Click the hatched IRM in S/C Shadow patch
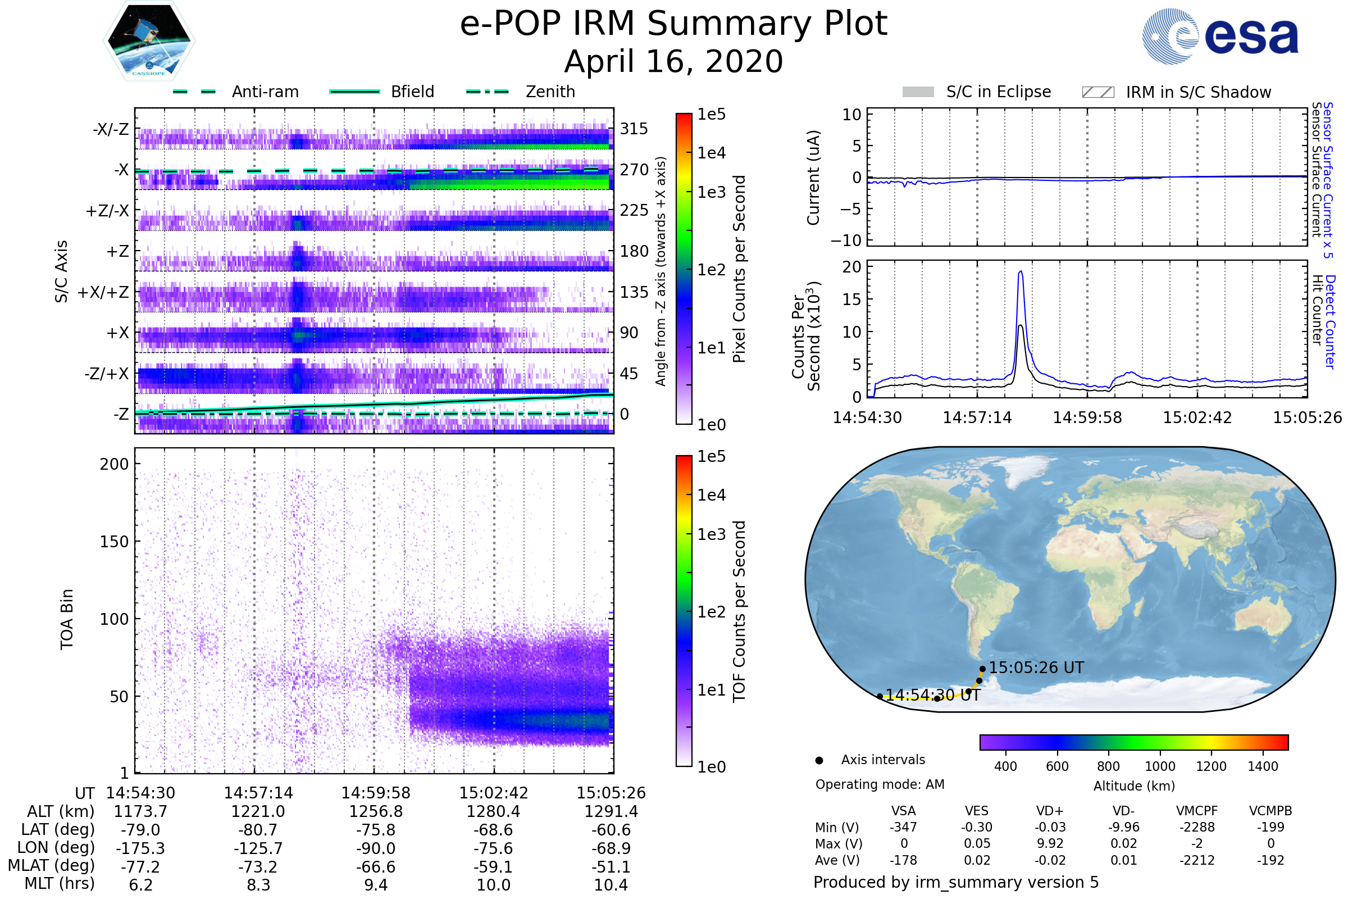1348x899 pixels. (x=1097, y=92)
